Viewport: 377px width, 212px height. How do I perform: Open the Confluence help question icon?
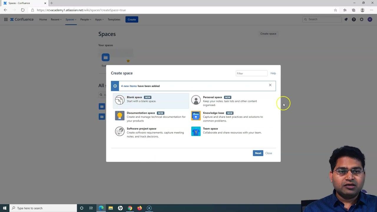(354, 19)
